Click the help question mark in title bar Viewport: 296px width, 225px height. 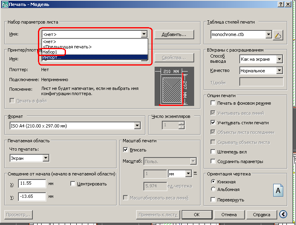[281, 4]
